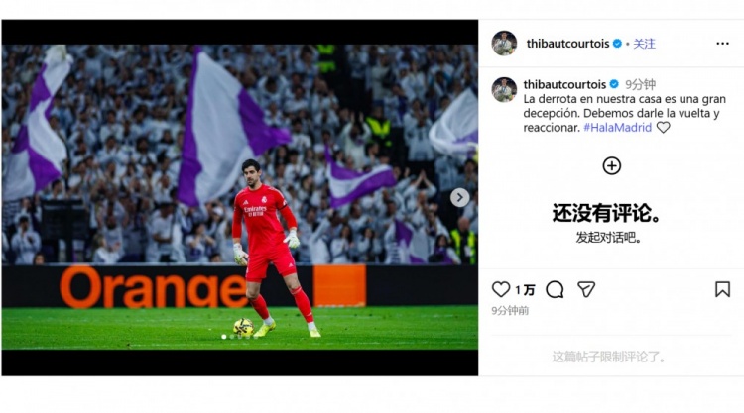
Task: Like the post with heart icon
Action: click(501, 289)
